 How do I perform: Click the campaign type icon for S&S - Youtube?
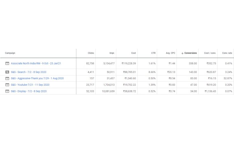pyautogui.click(x=7, y=85)
